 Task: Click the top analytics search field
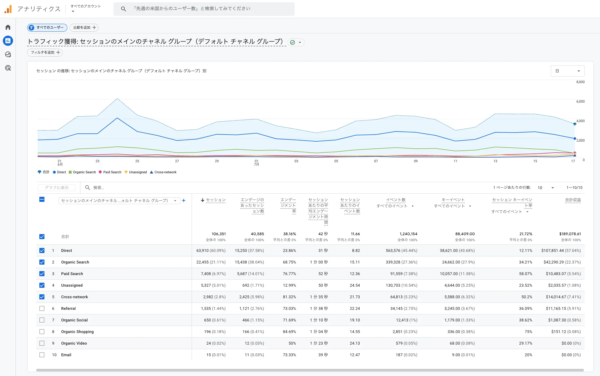pos(204,9)
